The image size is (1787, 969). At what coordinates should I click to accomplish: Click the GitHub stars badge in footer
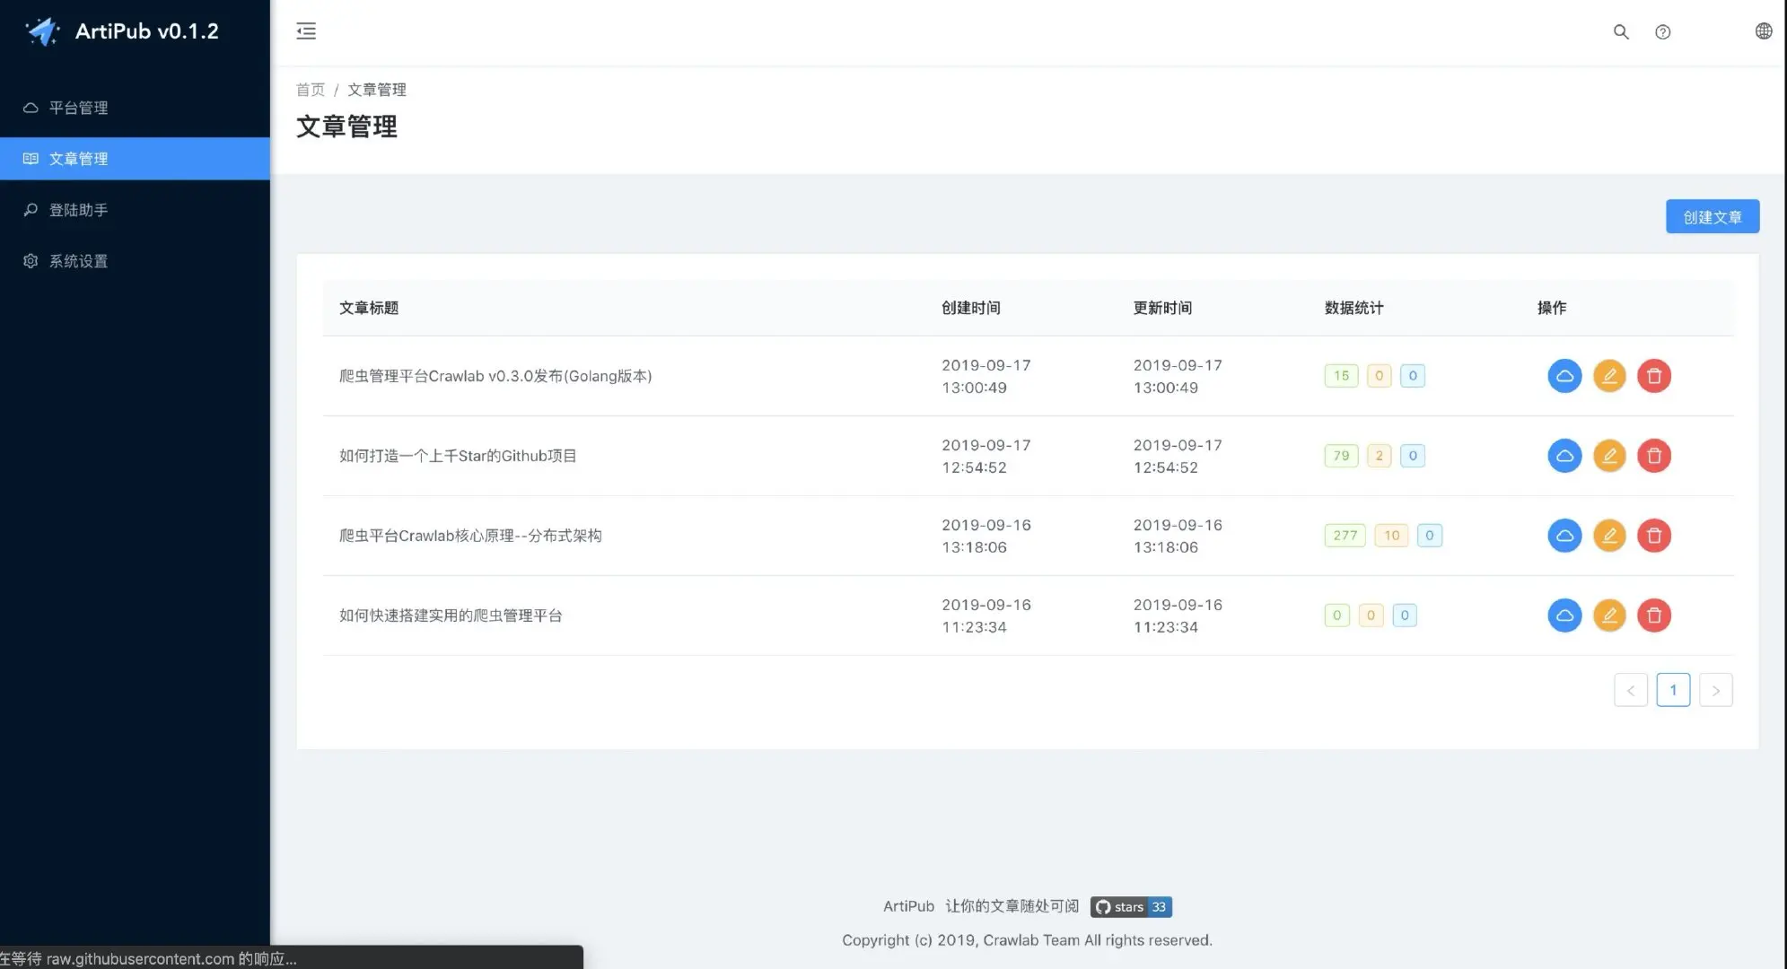point(1131,907)
